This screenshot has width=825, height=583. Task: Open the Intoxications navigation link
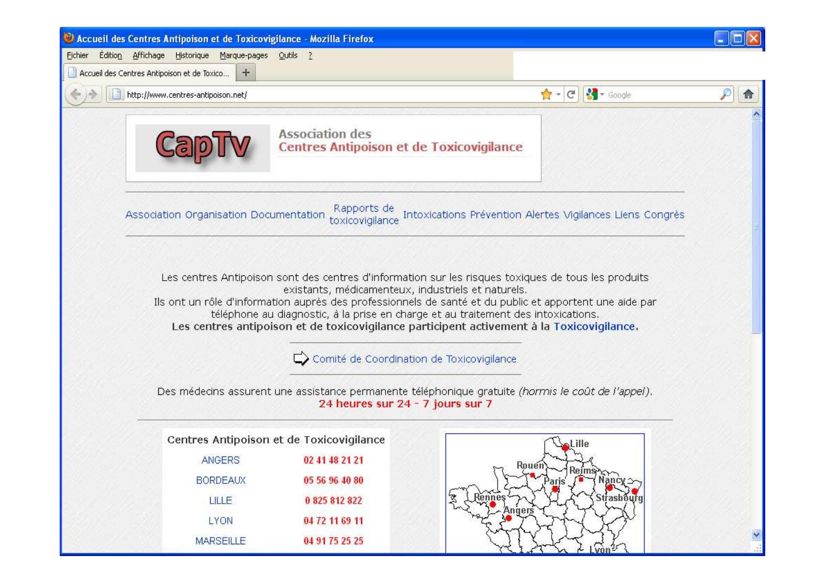pos(434,215)
